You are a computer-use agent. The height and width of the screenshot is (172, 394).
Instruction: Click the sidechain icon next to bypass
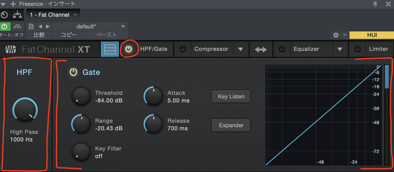tap(17, 27)
